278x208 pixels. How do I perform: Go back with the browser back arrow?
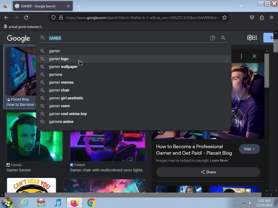tap(7, 18)
